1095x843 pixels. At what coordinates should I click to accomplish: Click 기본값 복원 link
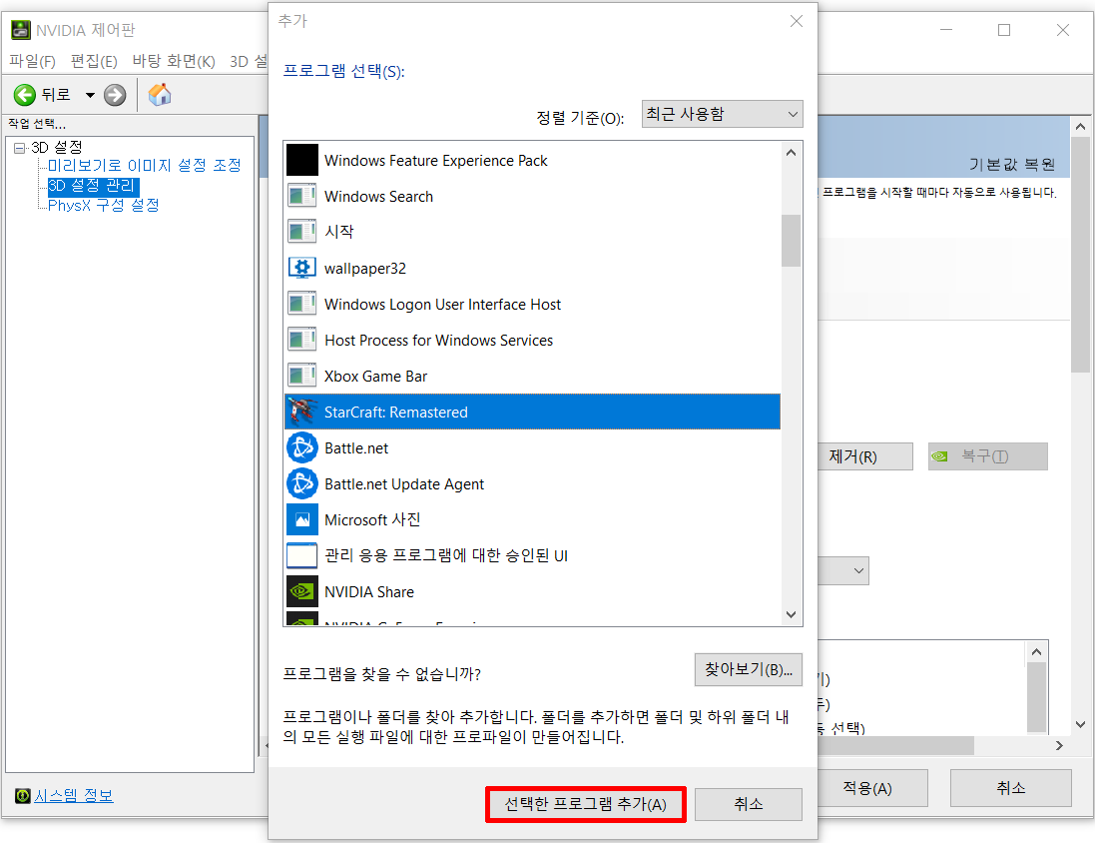(x=1011, y=165)
